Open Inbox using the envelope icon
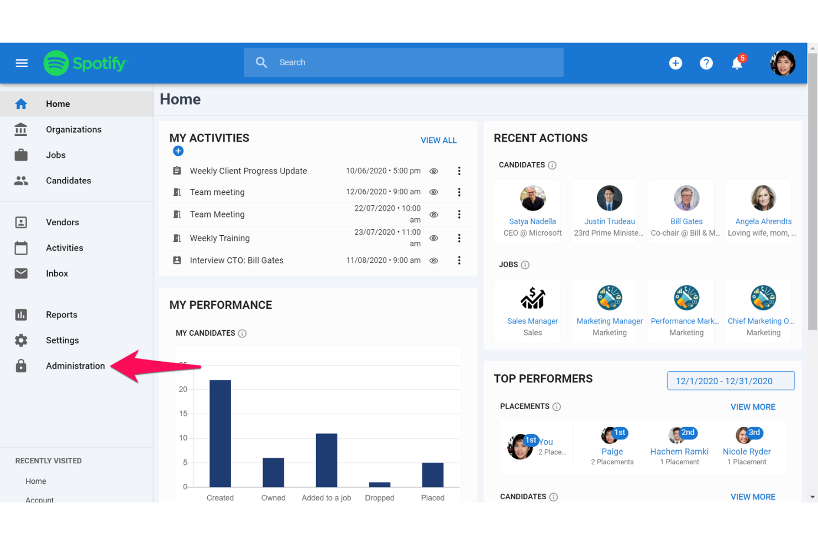This screenshot has height=545, width=818. click(x=20, y=273)
